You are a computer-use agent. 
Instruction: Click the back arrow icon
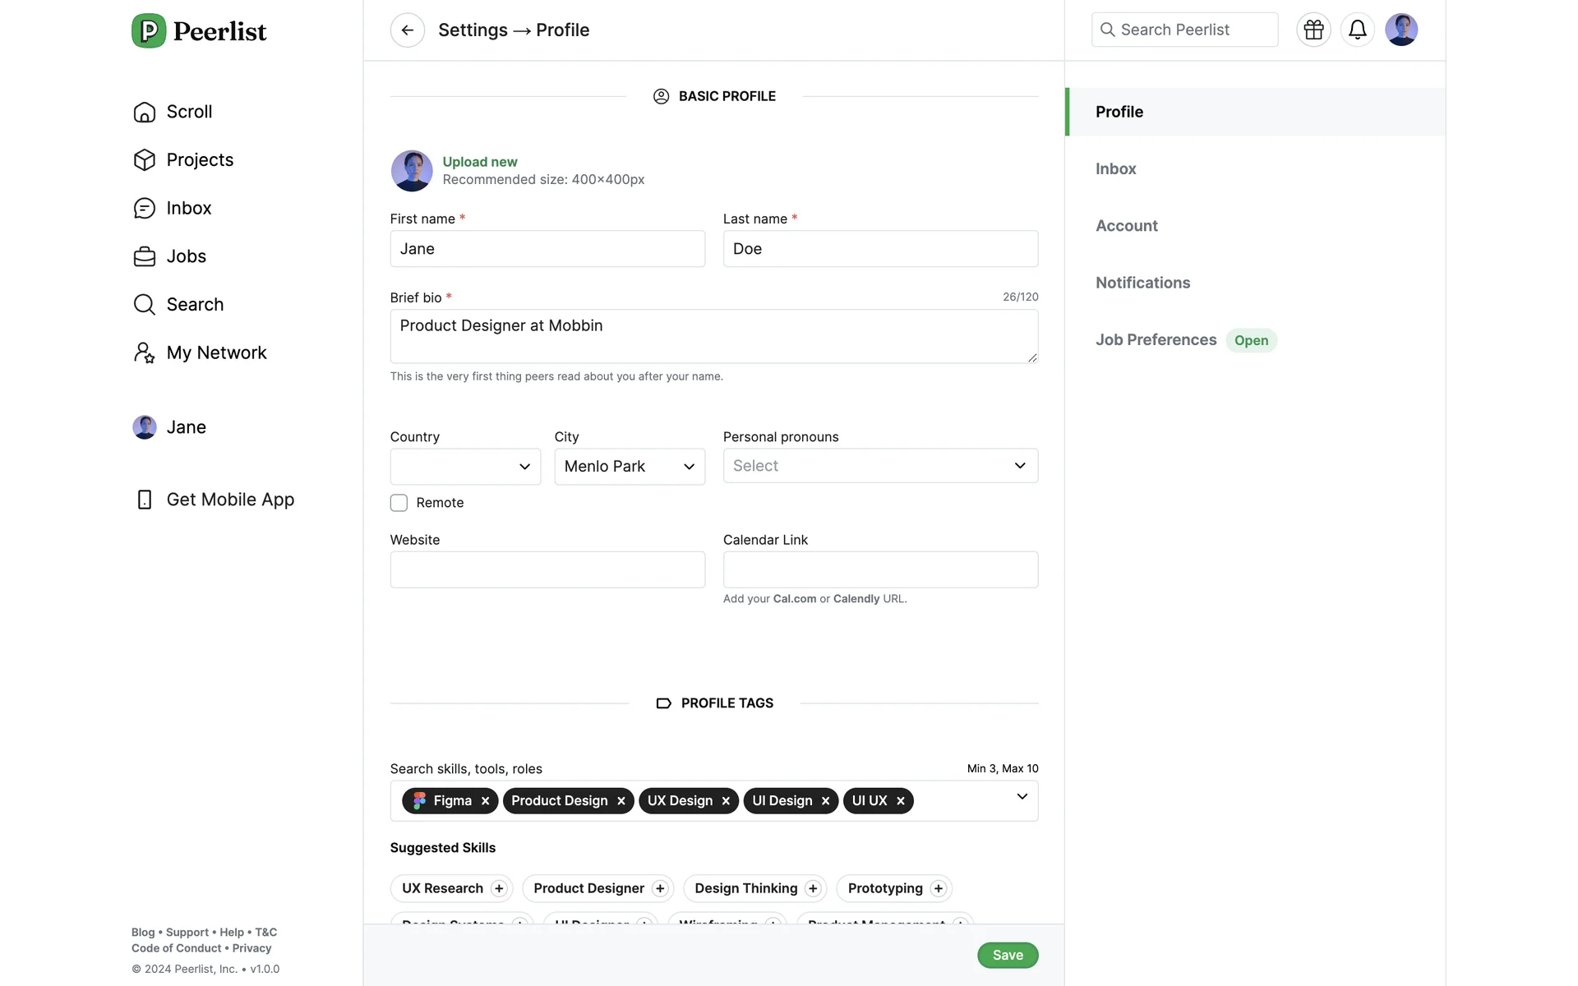(x=407, y=30)
